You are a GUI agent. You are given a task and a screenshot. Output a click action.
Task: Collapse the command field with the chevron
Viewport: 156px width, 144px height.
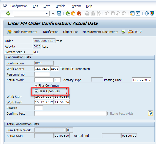tap(53, 13)
